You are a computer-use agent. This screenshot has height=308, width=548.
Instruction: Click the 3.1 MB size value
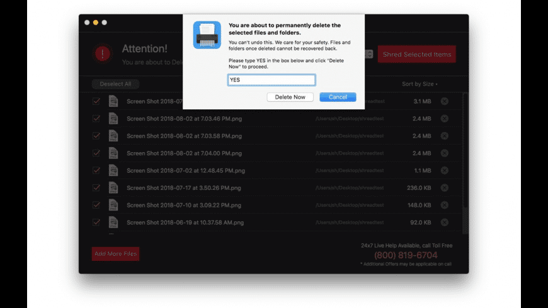click(422, 101)
